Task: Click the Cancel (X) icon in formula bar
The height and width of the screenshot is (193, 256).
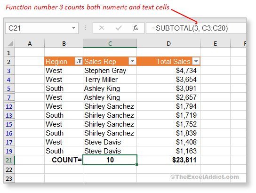Action: pos(102,28)
